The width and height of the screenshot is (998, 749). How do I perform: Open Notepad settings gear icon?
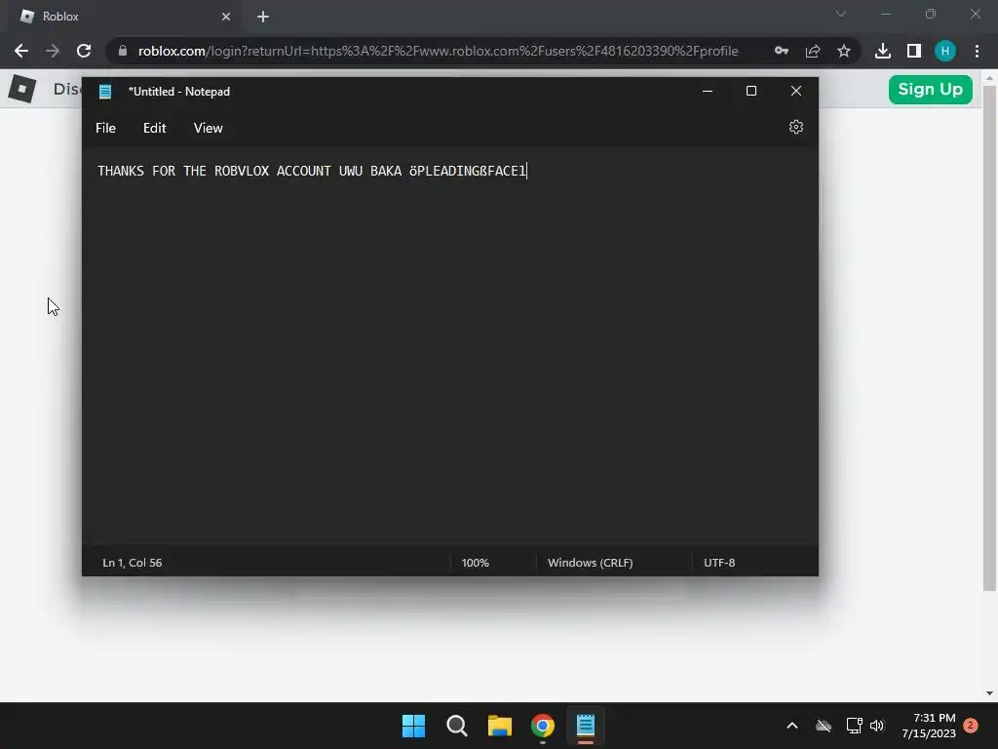pyautogui.click(x=795, y=128)
